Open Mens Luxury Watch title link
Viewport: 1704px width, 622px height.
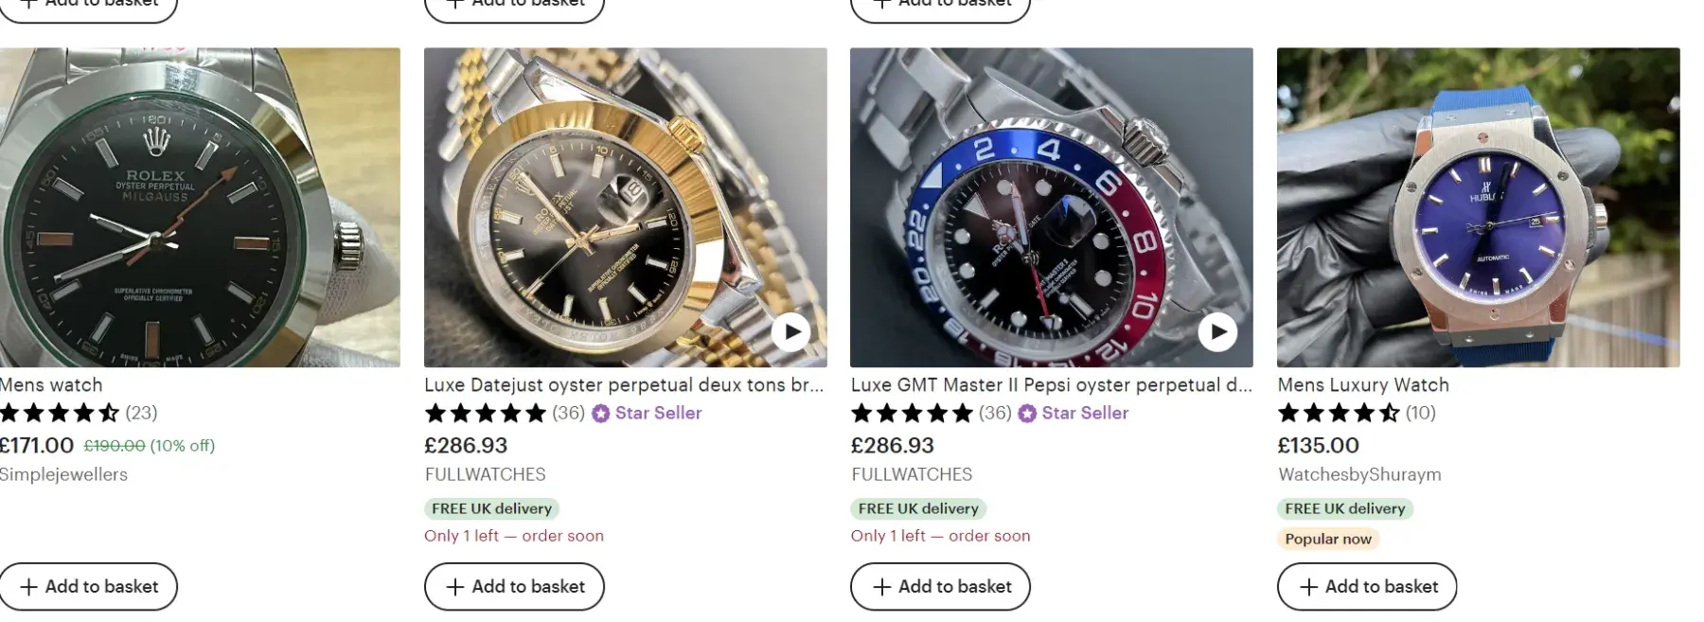pos(1363,385)
